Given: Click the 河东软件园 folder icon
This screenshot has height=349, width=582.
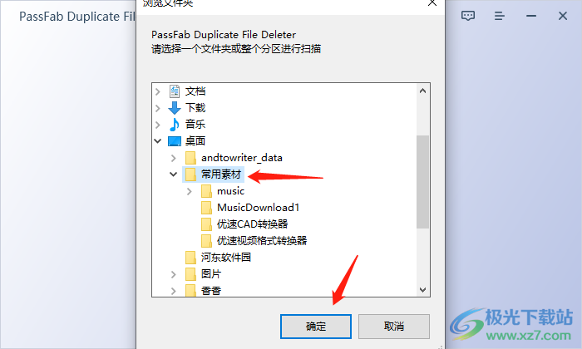Looking at the screenshot, I should point(190,258).
